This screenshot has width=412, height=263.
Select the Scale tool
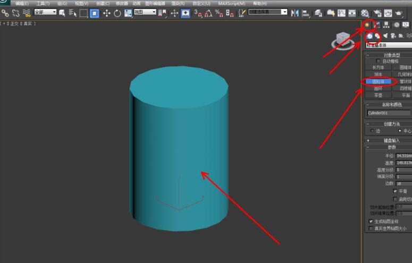click(x=128, y=13)
